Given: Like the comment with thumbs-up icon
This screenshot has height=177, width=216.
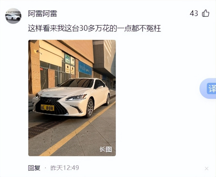Looking at the screenshot, I should pyautogui.click(x=205, y=13).
